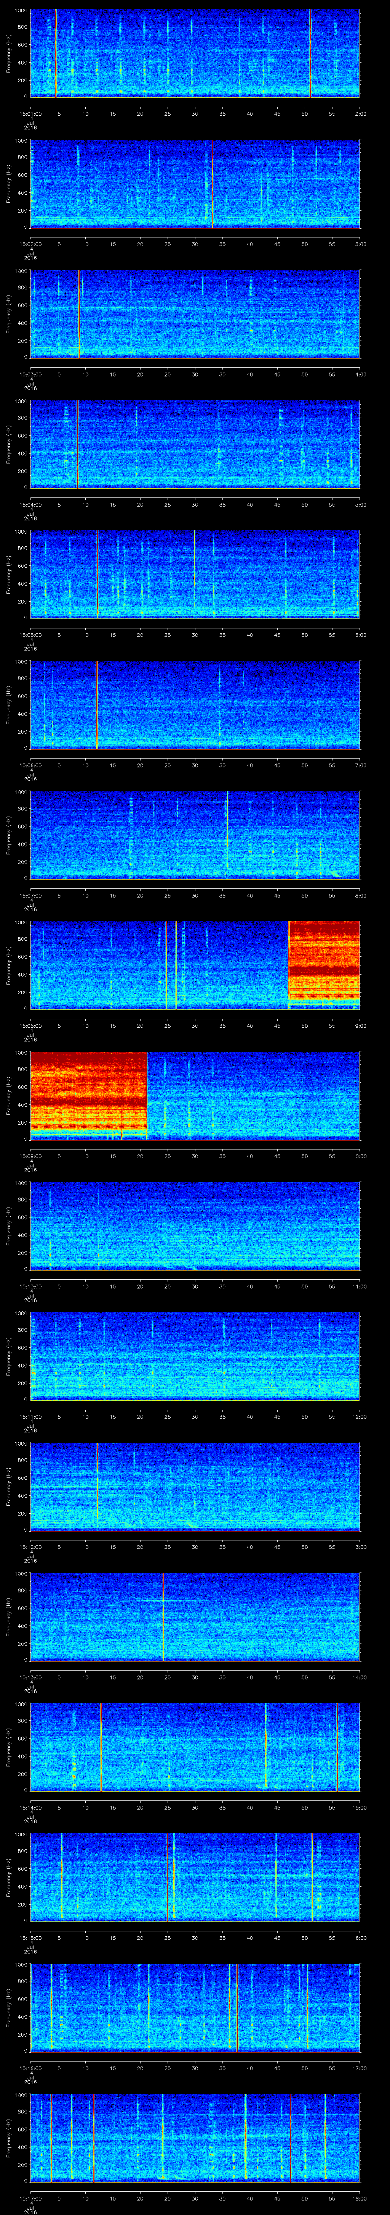Choose the 15:13:00 spectrogram panel
This screenshot has height=2215, width=390.
click(x=195, y=1618)
